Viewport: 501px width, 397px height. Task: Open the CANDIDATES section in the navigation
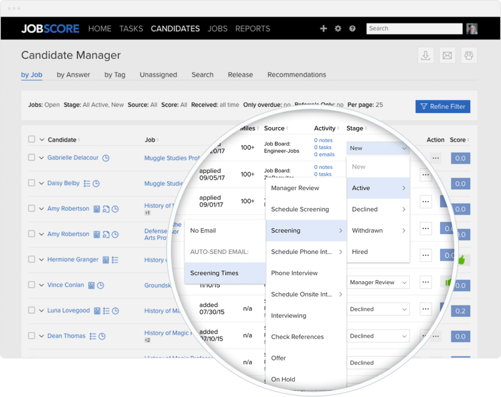175,28
